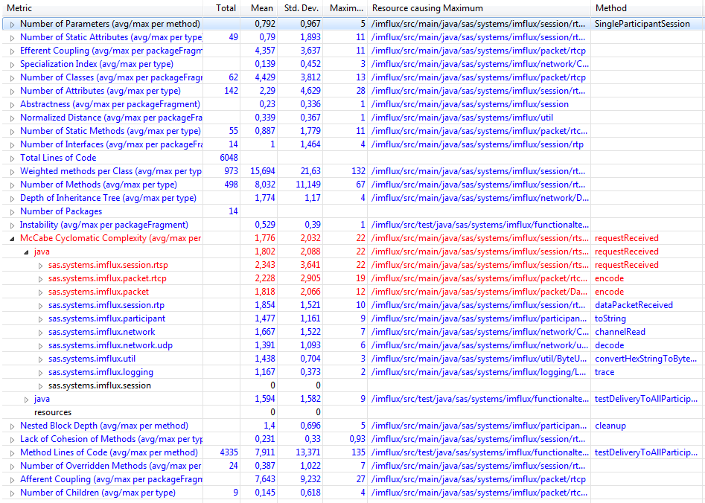The height and width of the screenshot is (503, 705).
Task: Expand Number of Methods row
Action: pos(12,185)
